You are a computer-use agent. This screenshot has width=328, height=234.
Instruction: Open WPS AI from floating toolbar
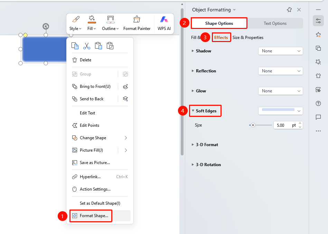click(164, 23)
